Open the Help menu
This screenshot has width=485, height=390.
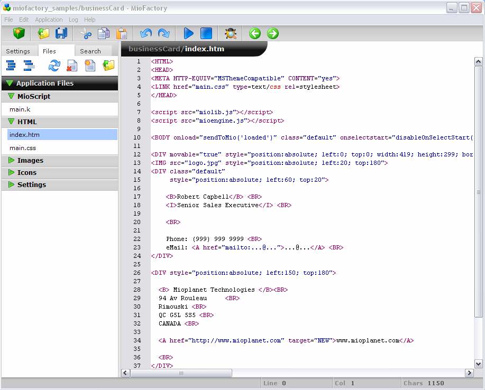click(90, 20)
